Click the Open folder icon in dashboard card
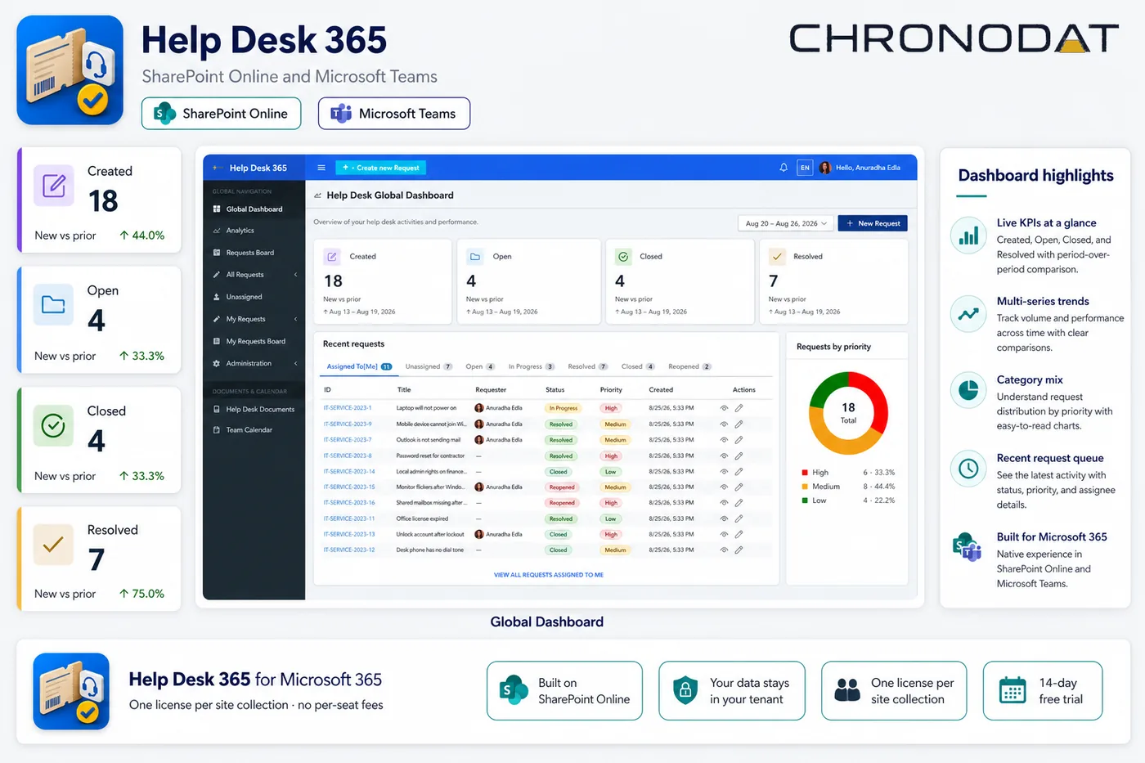 point(475,257)
